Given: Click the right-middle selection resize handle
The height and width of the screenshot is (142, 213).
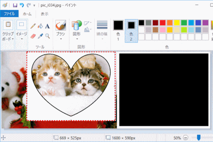Looking at the screenshot, I should 115,86.
